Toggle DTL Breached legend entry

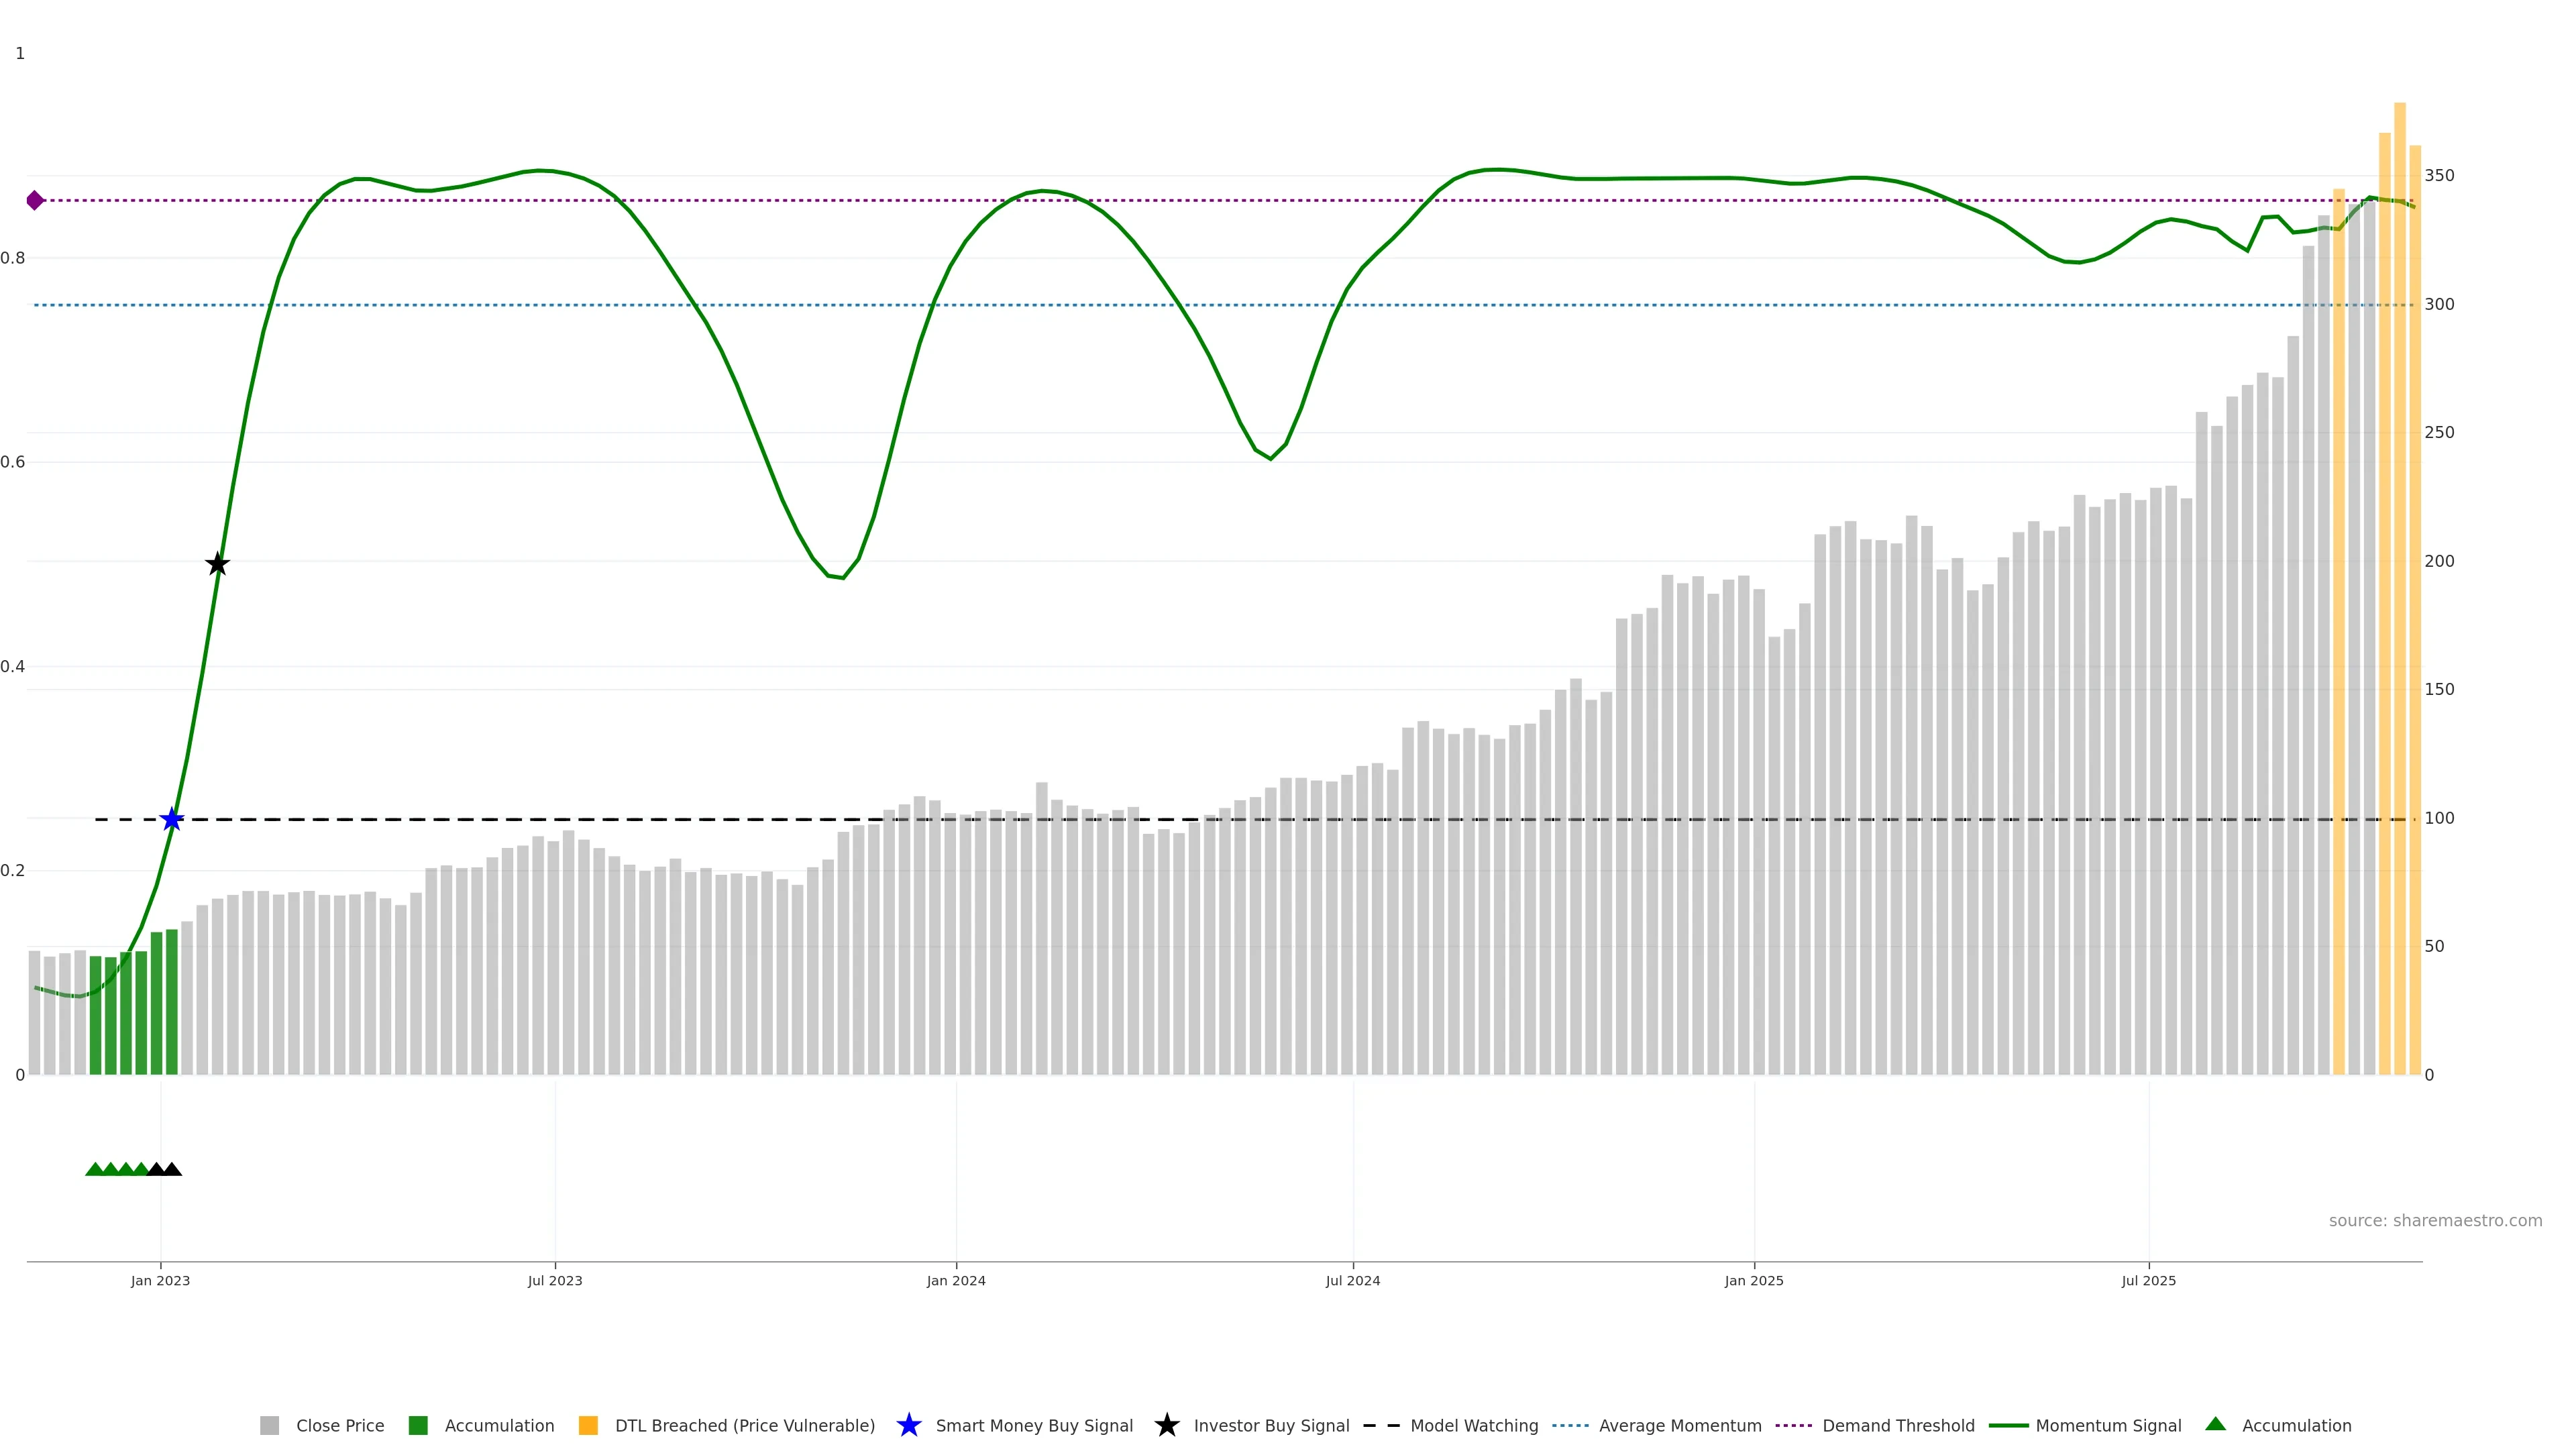pos(744,1426)
